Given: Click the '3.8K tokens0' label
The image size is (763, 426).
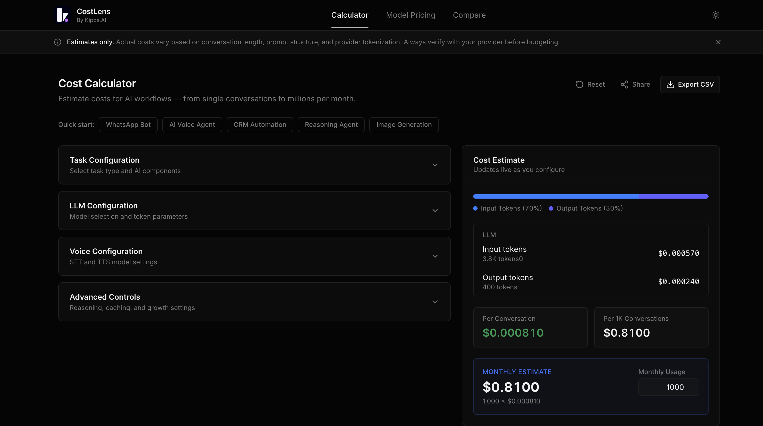Looking at the screenshot, I should tap(503, 259).
